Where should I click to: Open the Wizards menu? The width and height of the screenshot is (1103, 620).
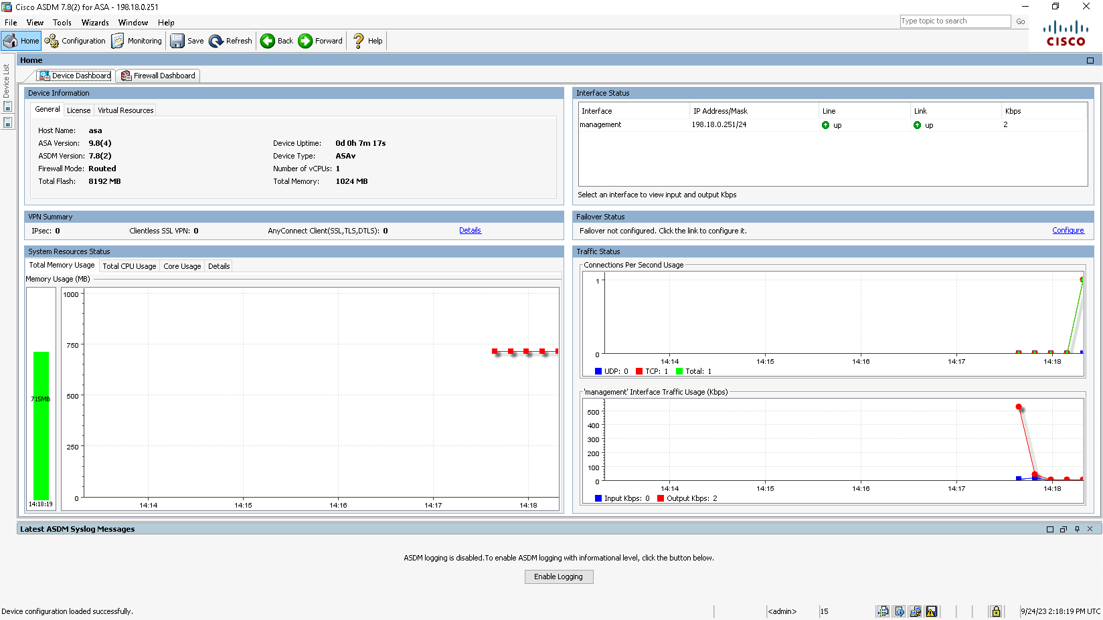[95, 23]
